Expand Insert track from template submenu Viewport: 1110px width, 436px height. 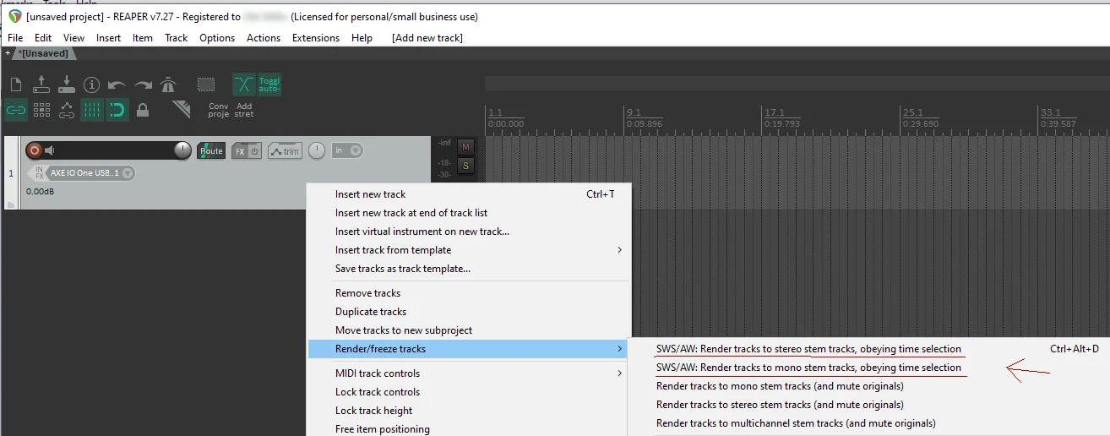[x=468, y=250]
